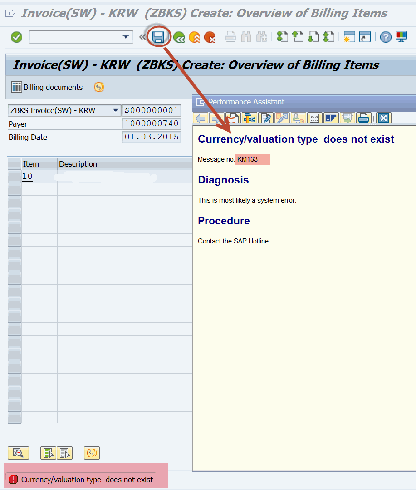Select item 10 in the items table
Screen dimensions: 416x490
point(27,176)
